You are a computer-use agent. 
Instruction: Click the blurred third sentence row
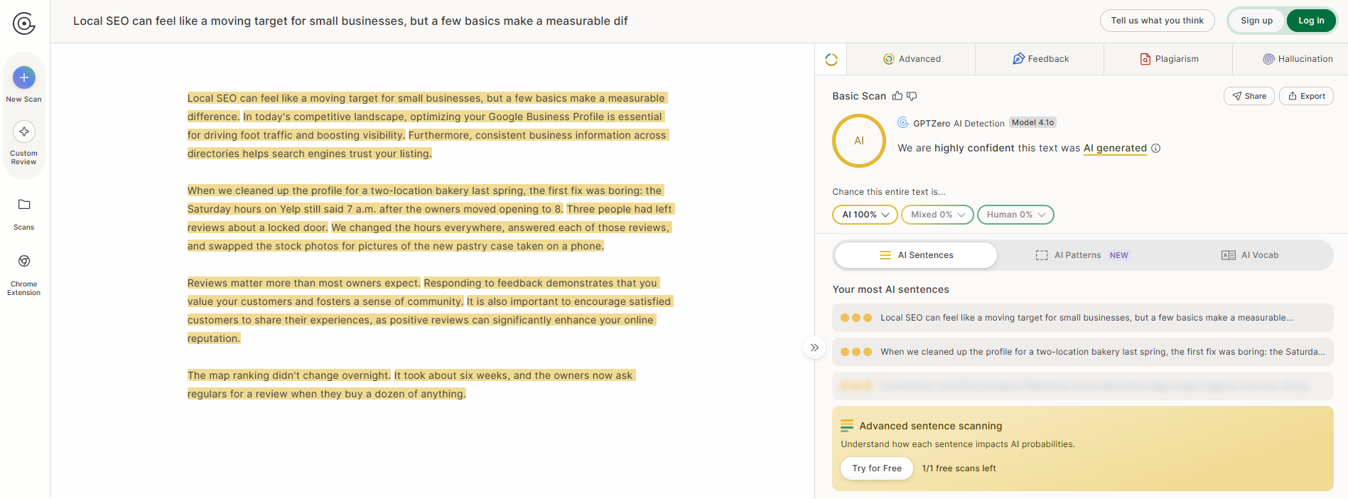tap(1082, 386)
